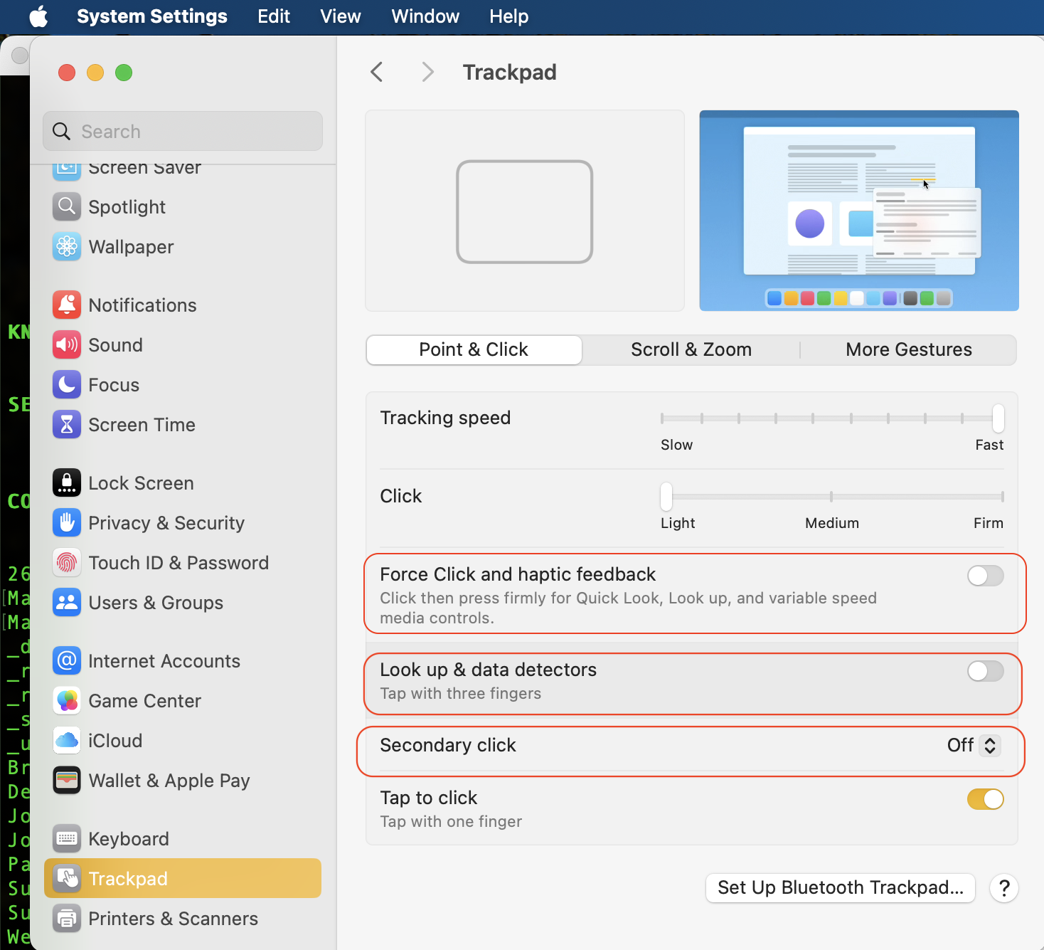This screenshot has height=950, width=1044.
Task: Select iCloud label in the sidebar
Action: click(x=115, y=741)
